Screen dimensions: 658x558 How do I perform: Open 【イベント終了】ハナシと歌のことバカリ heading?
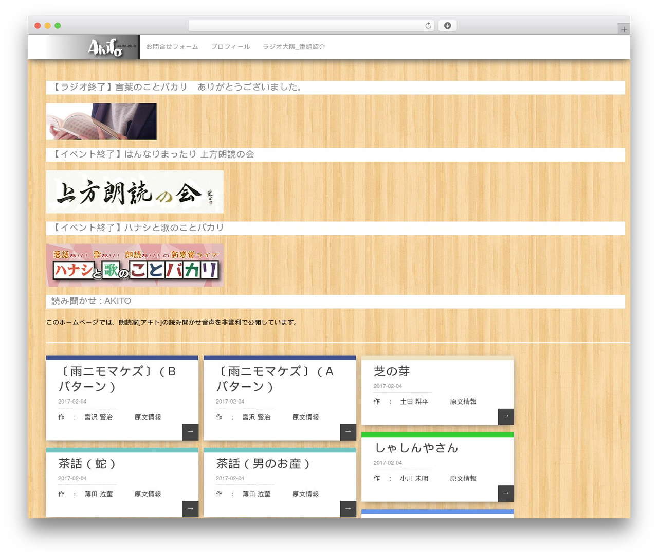coord(335,228)
